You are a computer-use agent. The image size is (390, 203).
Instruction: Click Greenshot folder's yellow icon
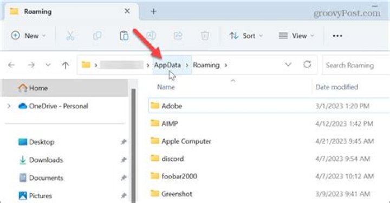(x=155, y=193)
